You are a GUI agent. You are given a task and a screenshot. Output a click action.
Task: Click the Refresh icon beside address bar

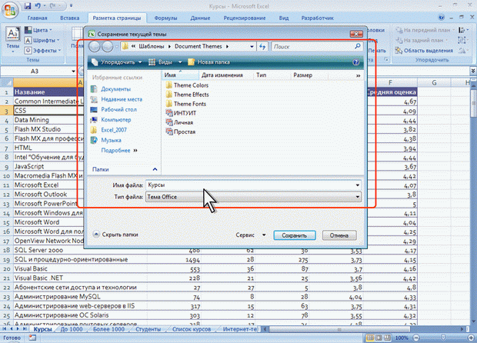(x=262, y=46)
